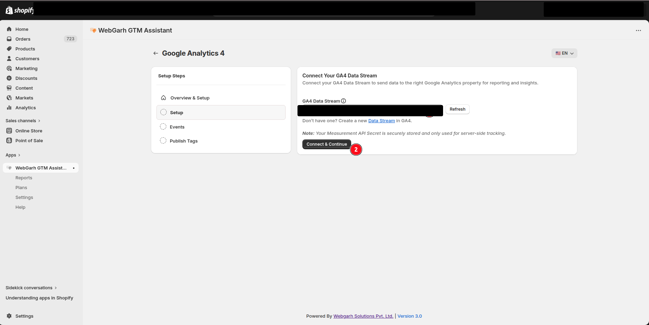Click the WebGarh logo in page header
The height and width of the screenshot is (325, 649).
pyautogui.click(x=93, y=30)
